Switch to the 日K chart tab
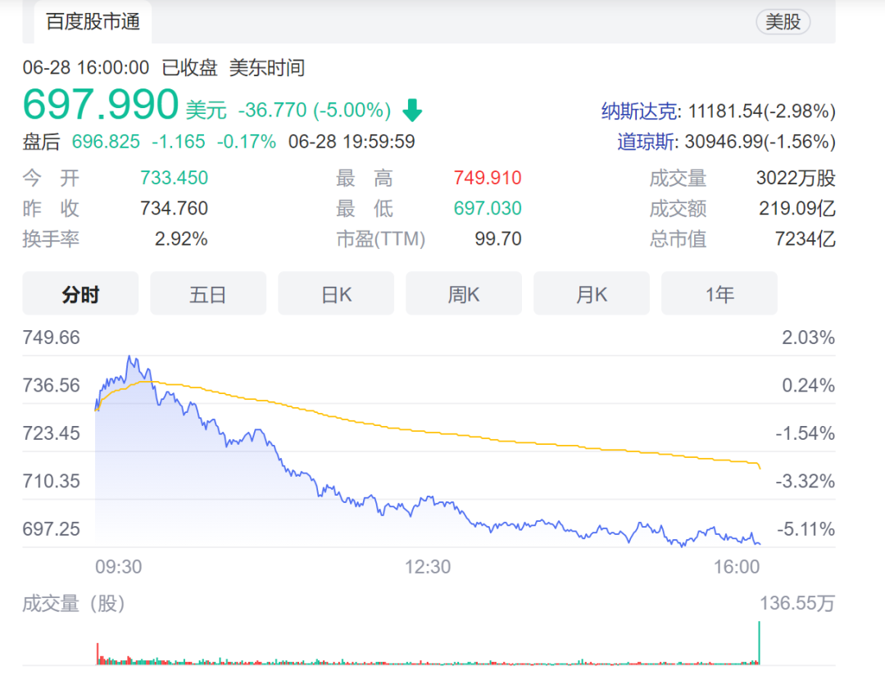Image resolution: width=885 pixels, height=680 pixels. [x=336, y=294]
